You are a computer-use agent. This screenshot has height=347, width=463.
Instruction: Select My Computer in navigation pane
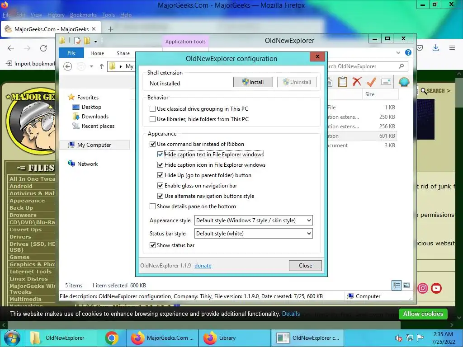(x=94, y=145)
